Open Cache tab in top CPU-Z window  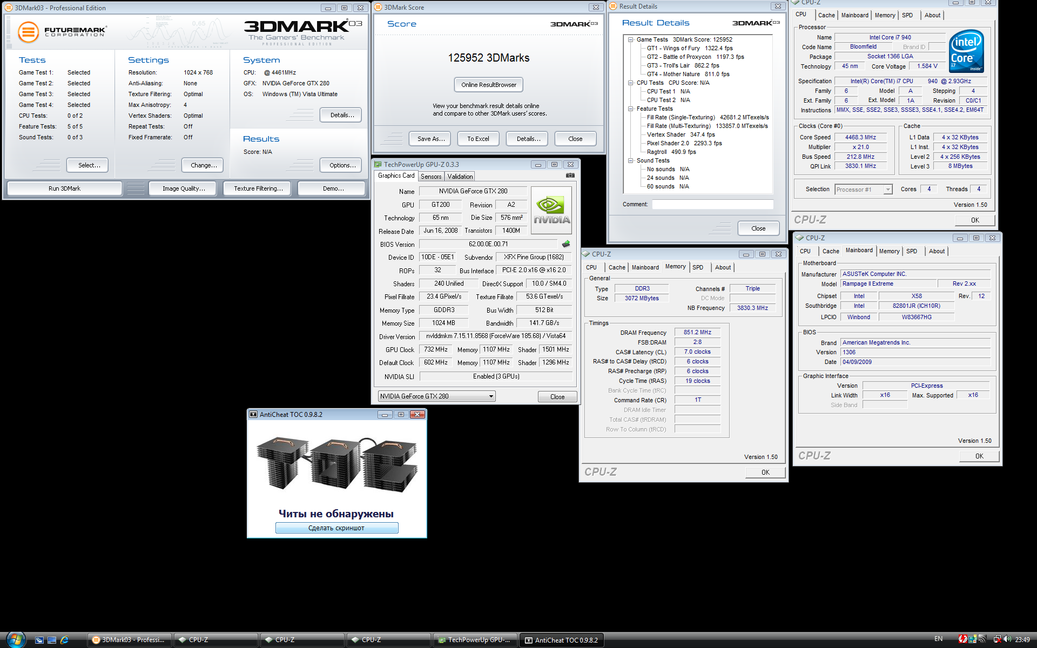point(826,15)
